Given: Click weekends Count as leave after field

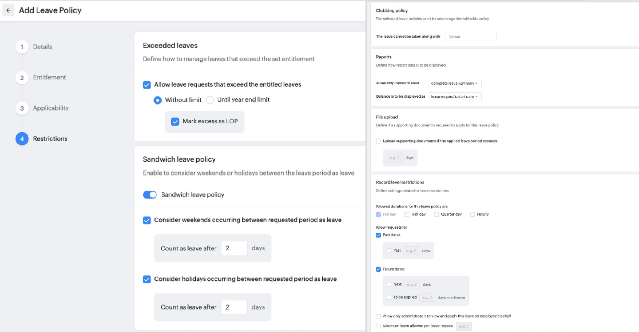Looking at the screenshot, I should point(234,248).
